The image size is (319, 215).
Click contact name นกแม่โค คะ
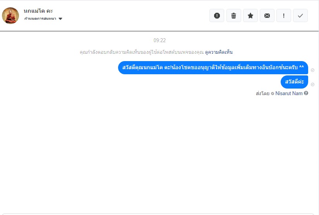click(38, 11)
